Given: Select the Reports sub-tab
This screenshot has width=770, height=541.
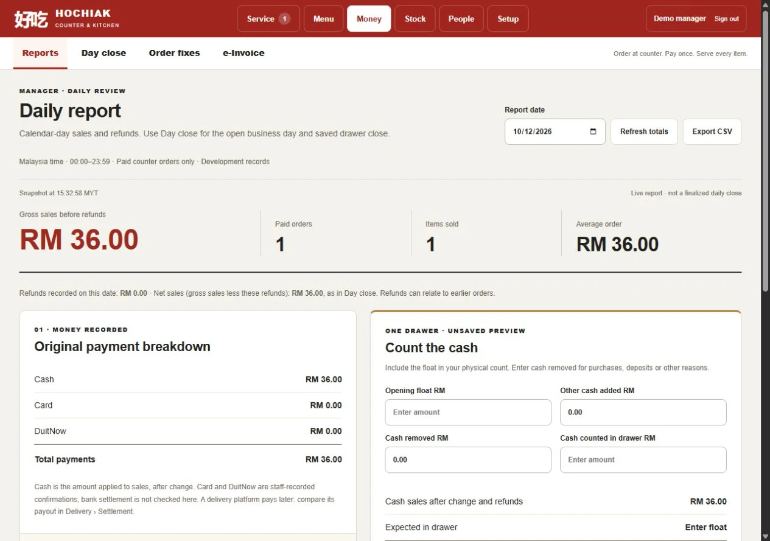Looking at the screenshot, I should [40, 53].
